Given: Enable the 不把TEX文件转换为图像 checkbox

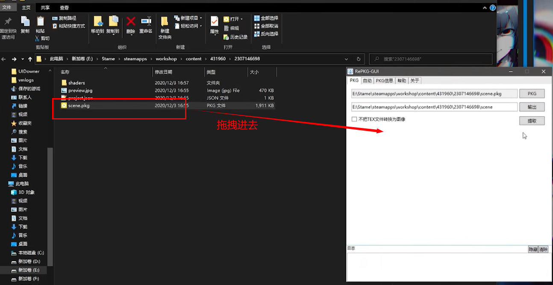Looking at the screenshot, I should tap(354, 119).
